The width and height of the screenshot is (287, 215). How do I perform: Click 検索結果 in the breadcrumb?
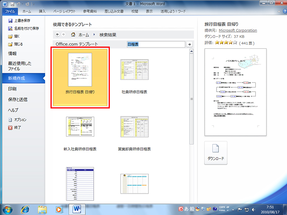tap(108, 35)
